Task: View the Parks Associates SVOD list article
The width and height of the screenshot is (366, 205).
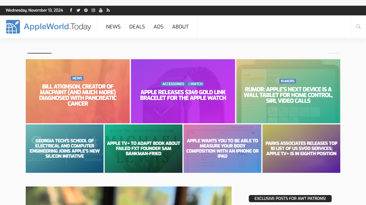Action: point(301,148)
